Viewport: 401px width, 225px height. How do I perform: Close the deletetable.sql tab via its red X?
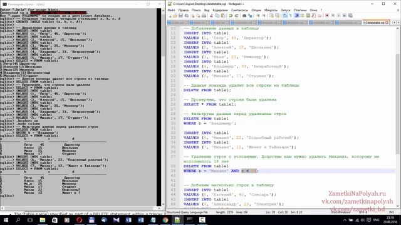click(x=387, y=22)
